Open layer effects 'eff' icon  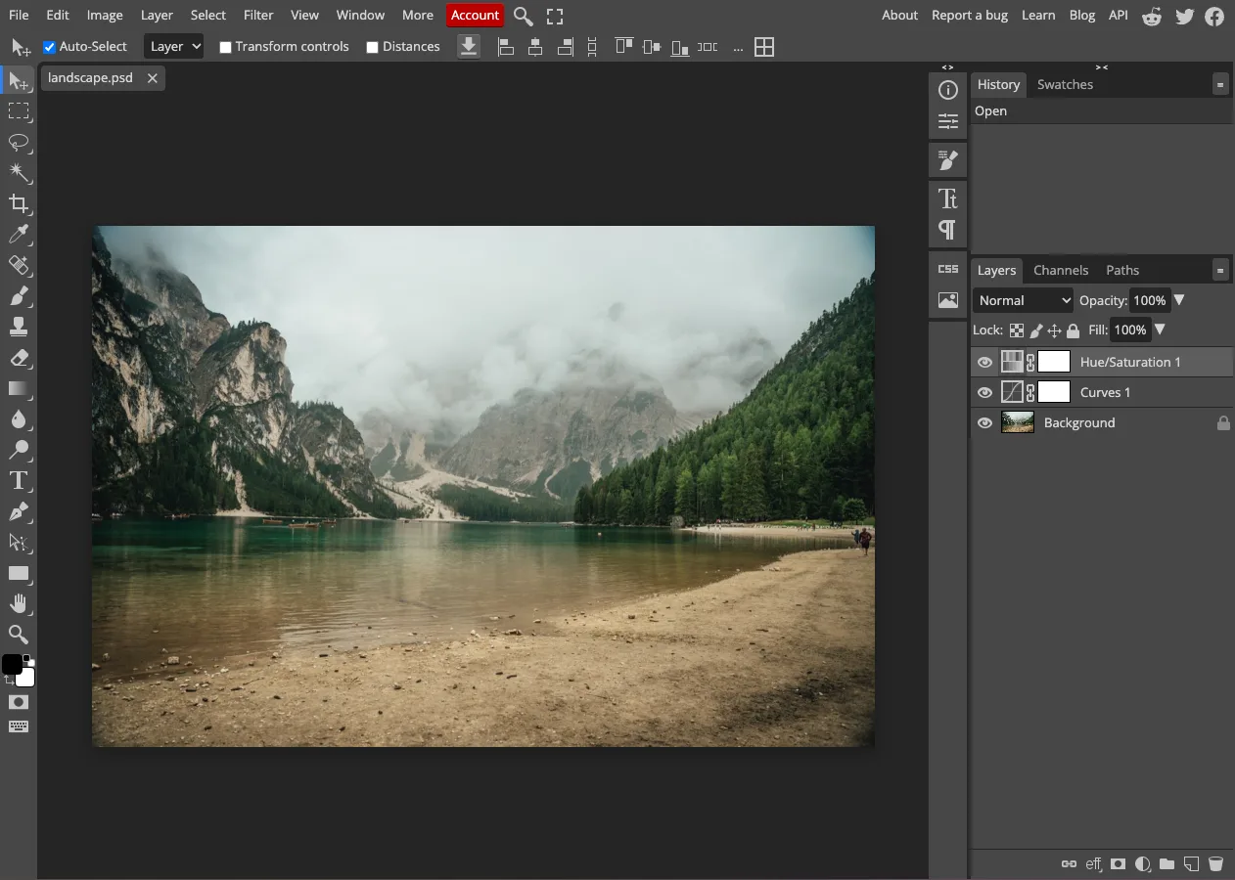1093,864
